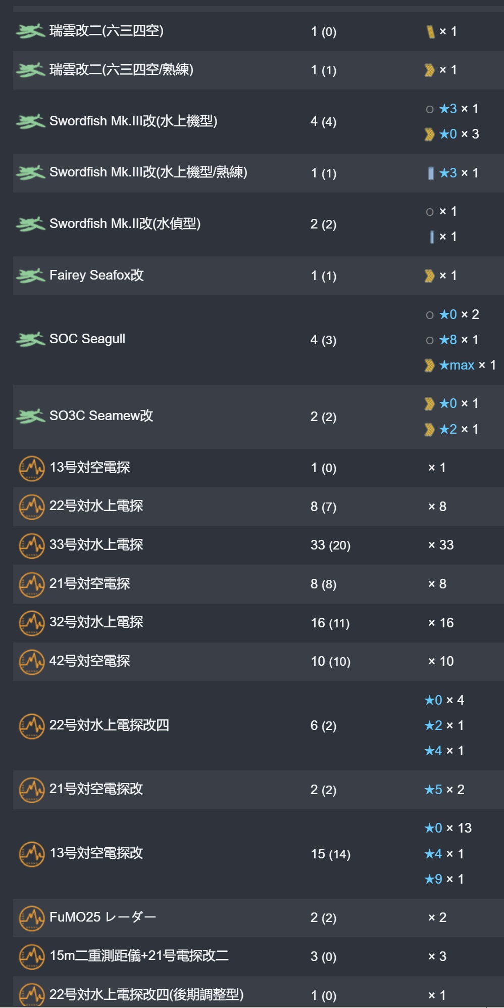This screenshot has height=1008, width=504.
Task: Click the blue double-bar proficiency badge for Swordfish Mk.III改(水上機型/熟練)
Action: click(x=431, y=173)
